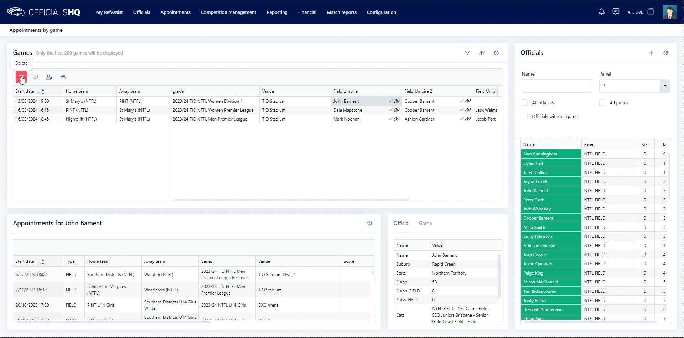
Task: Click the red Delete trash icon
Action: [21, 77]
